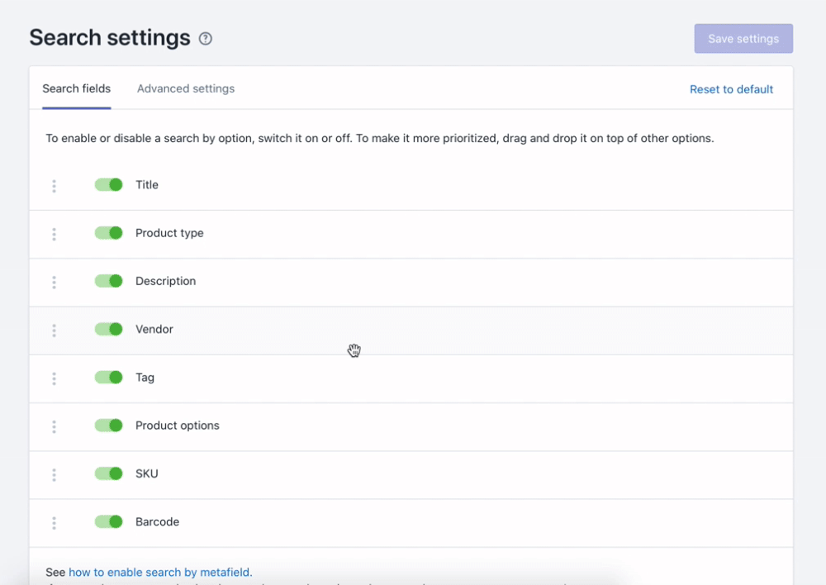Screen dimensions: 826x585
Task: Toggle the Tag search field off
Action: [x=108, y=378]
